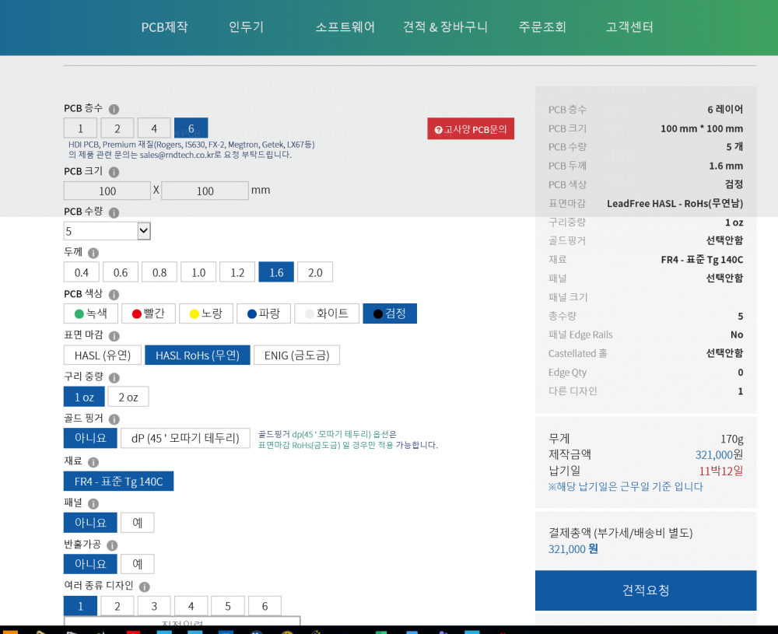Viewport: 778px width, 634px height.
Task: Open the PCB 수량 quantity dropdown
Action: (x=107, y=231)
